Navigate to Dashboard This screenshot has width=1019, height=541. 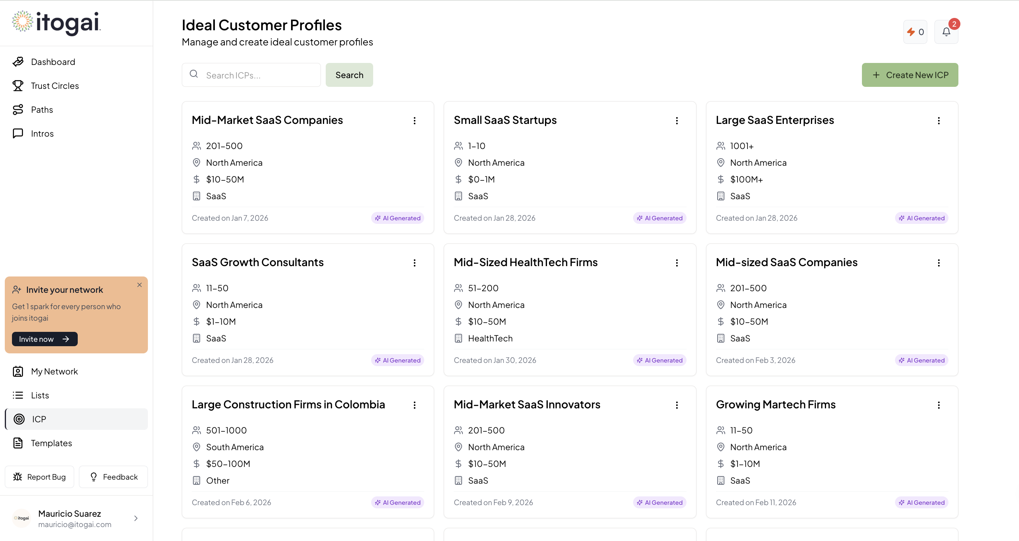[x=53, y=62]
